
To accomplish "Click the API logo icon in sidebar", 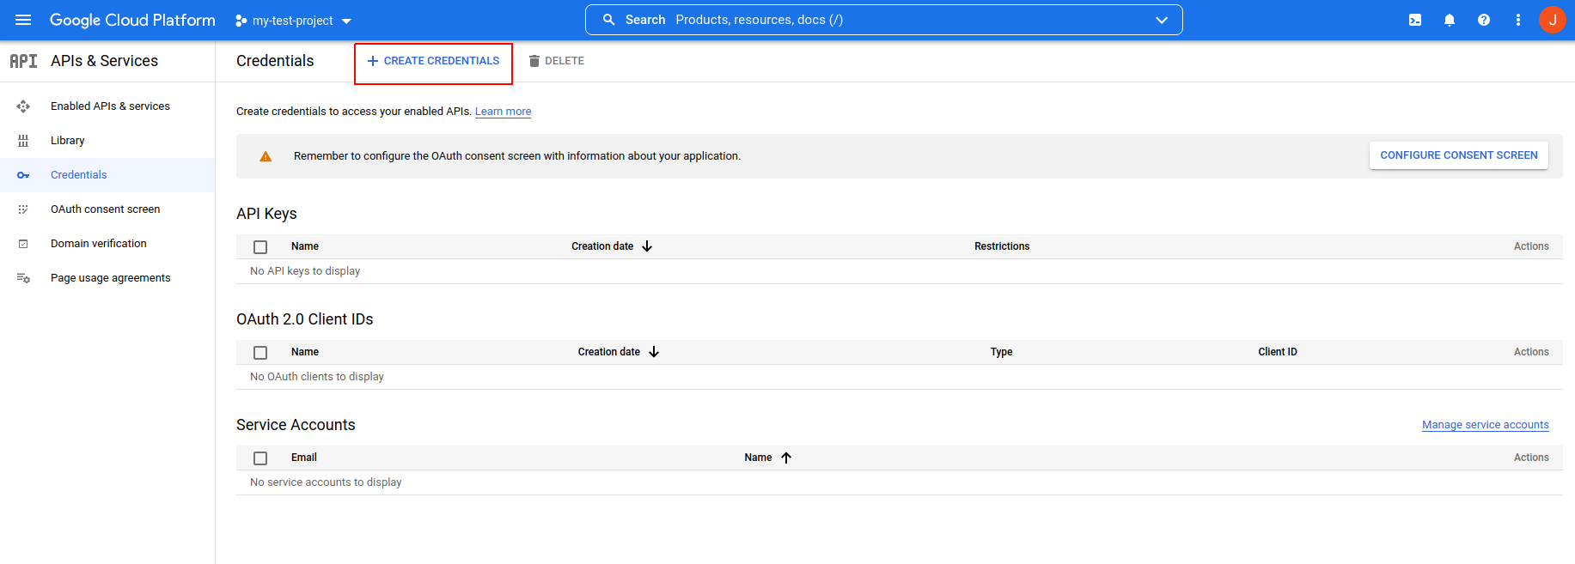I will tap(23, 61).
